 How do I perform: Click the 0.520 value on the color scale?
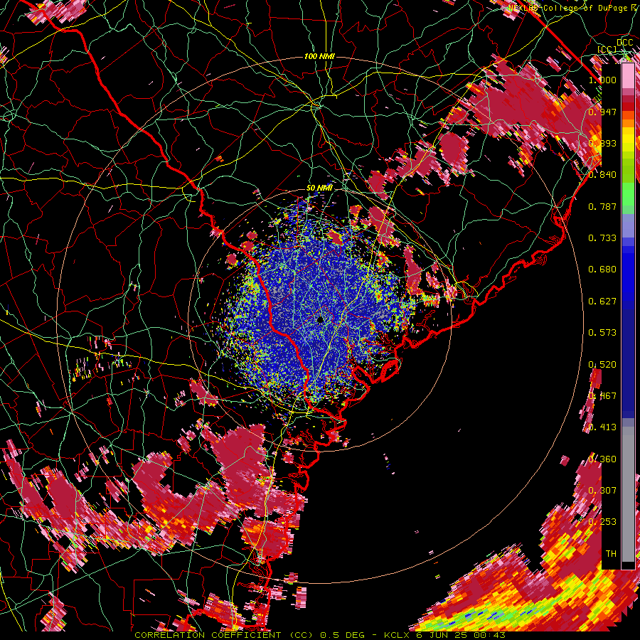[602, 365]
